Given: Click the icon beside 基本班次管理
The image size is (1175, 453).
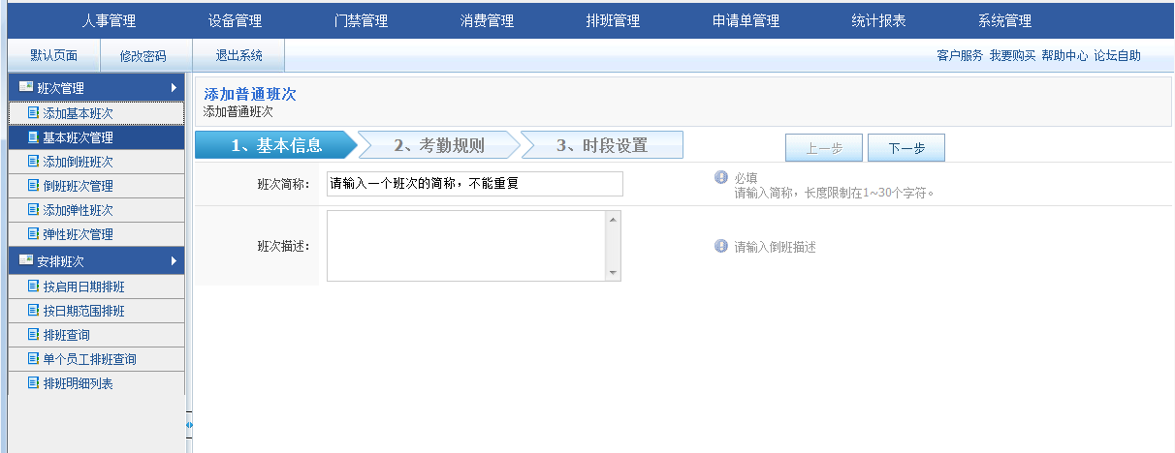Looking at the screenshot, I should coord(34,136).
